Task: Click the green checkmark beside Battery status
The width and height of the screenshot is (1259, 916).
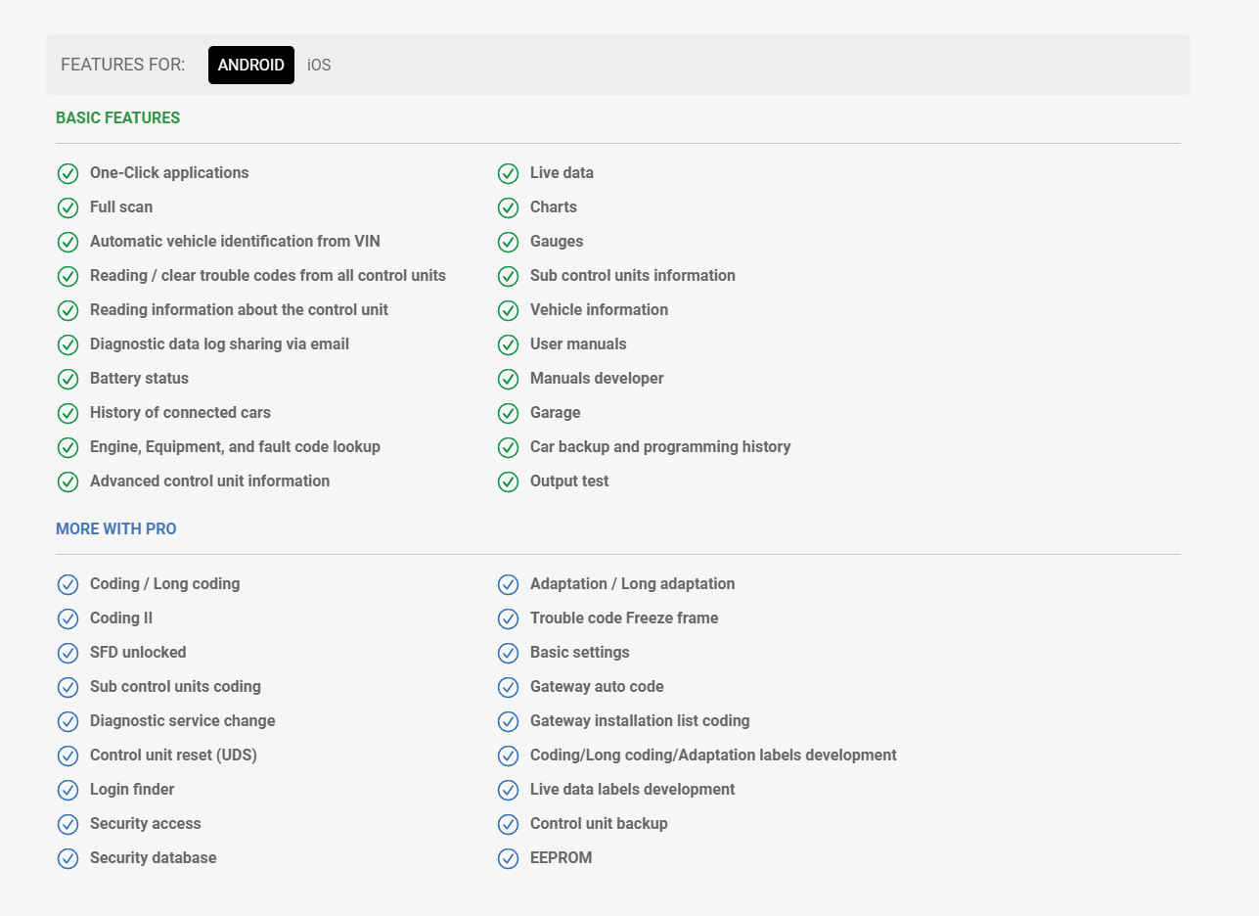Action: [x=67, y=379]
